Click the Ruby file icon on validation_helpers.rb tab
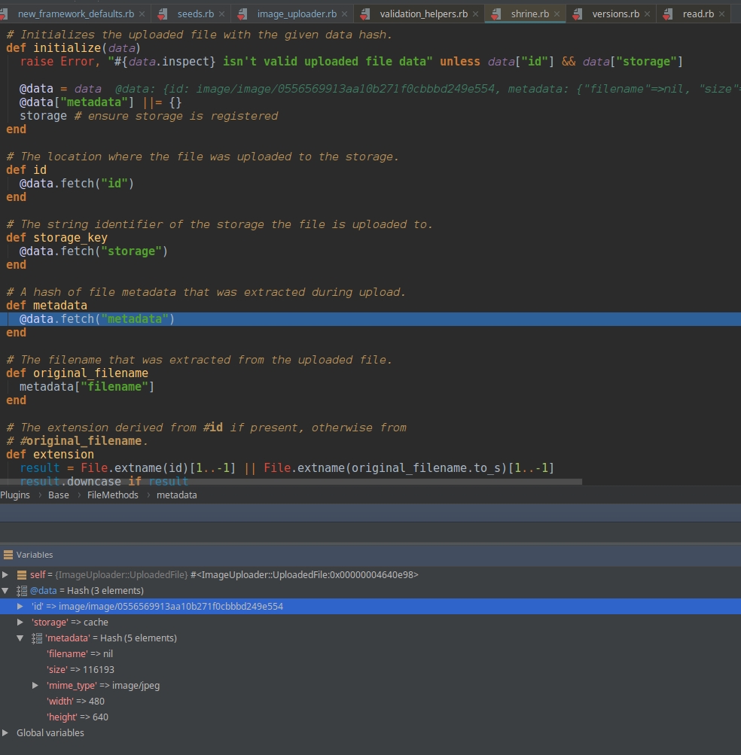This screenshot has height=755, width=741. coord(364,14)
